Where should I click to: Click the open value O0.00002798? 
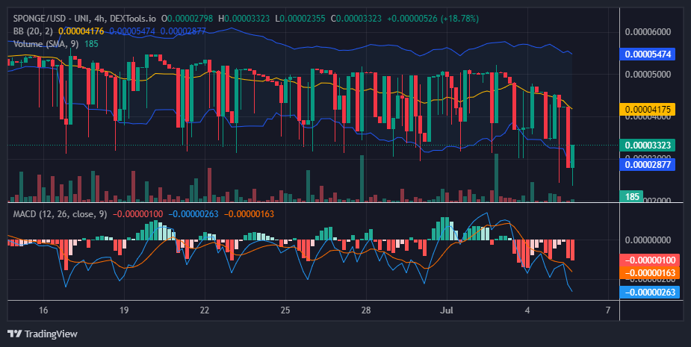(x=187, y=19)
